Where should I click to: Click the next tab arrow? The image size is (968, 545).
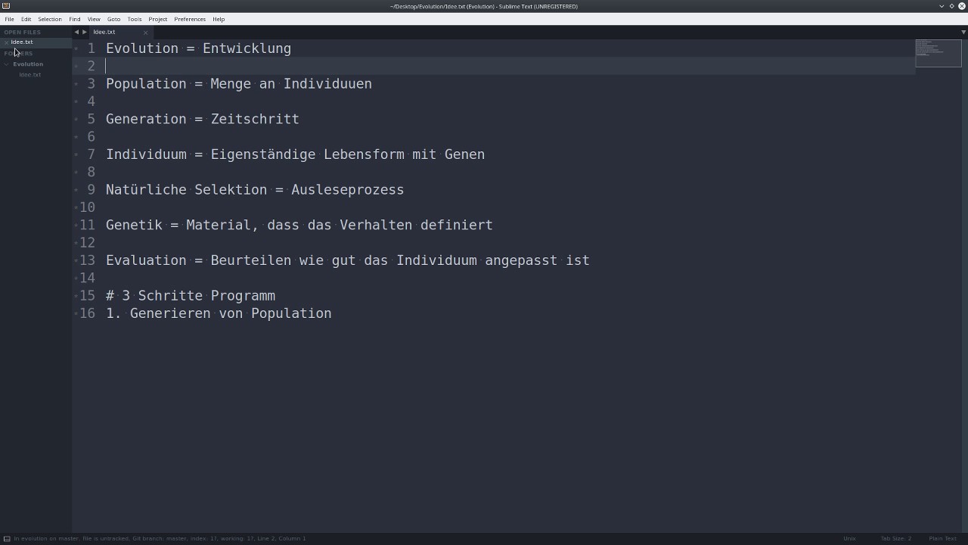(x=84, y=32)
